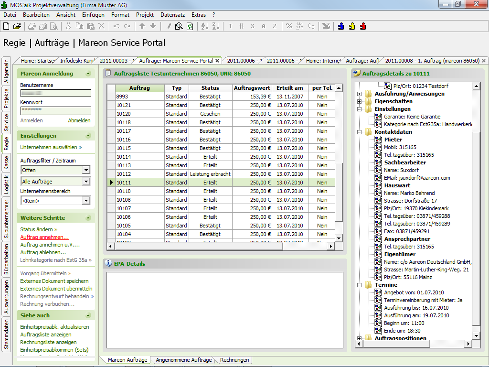This screenshot has height=367, width=489.
Task: Open the Auftragsfilter 'Offen' dropdown
Action: click(x=86, y=170)
